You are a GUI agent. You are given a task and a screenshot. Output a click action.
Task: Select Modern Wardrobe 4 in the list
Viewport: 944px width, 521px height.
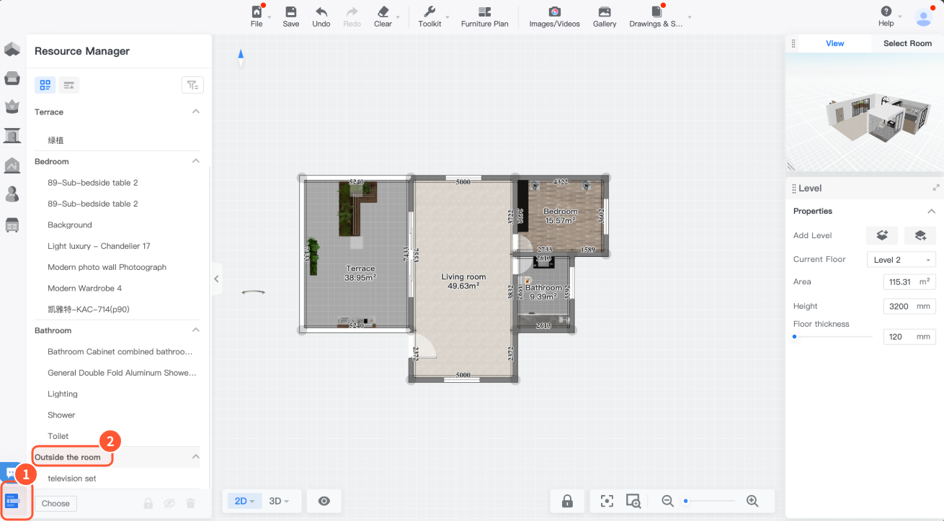[x=84, y=288]
